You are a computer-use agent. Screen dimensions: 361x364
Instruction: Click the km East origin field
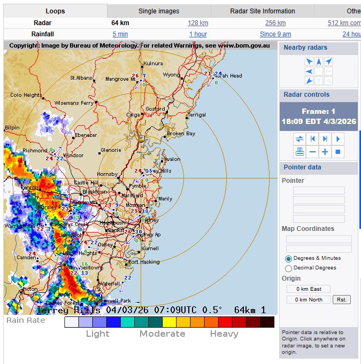click(309, 289)
